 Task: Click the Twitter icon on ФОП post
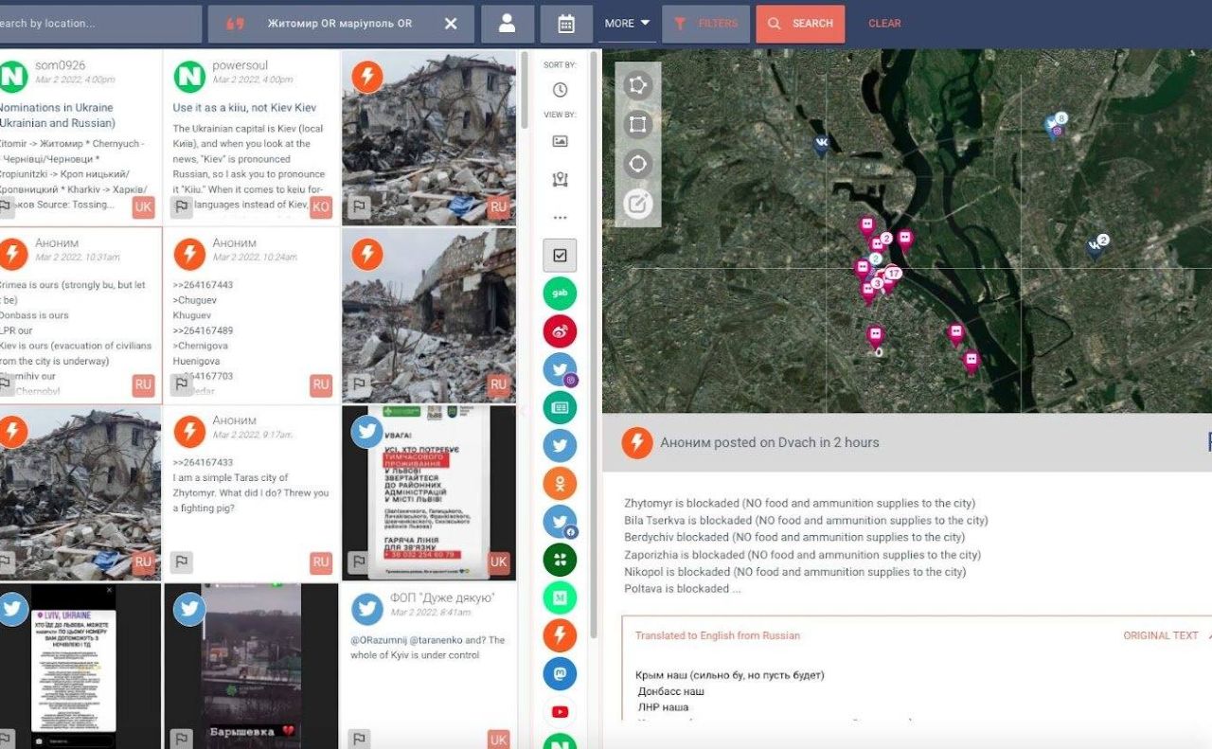click(367, 609)
